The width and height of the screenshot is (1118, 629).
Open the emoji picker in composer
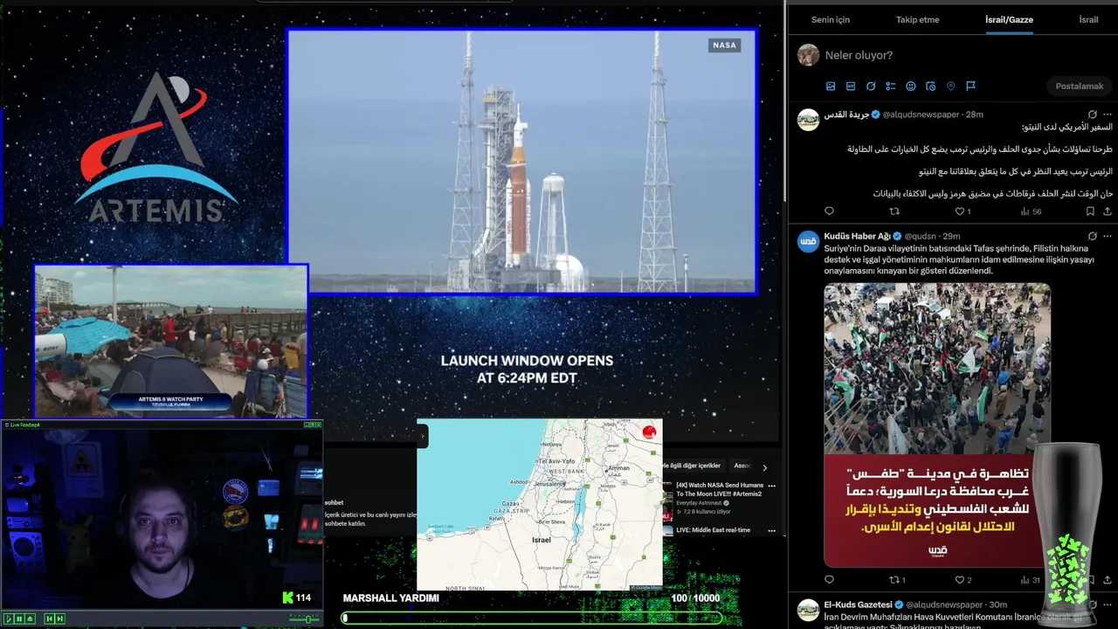[911, 86]
